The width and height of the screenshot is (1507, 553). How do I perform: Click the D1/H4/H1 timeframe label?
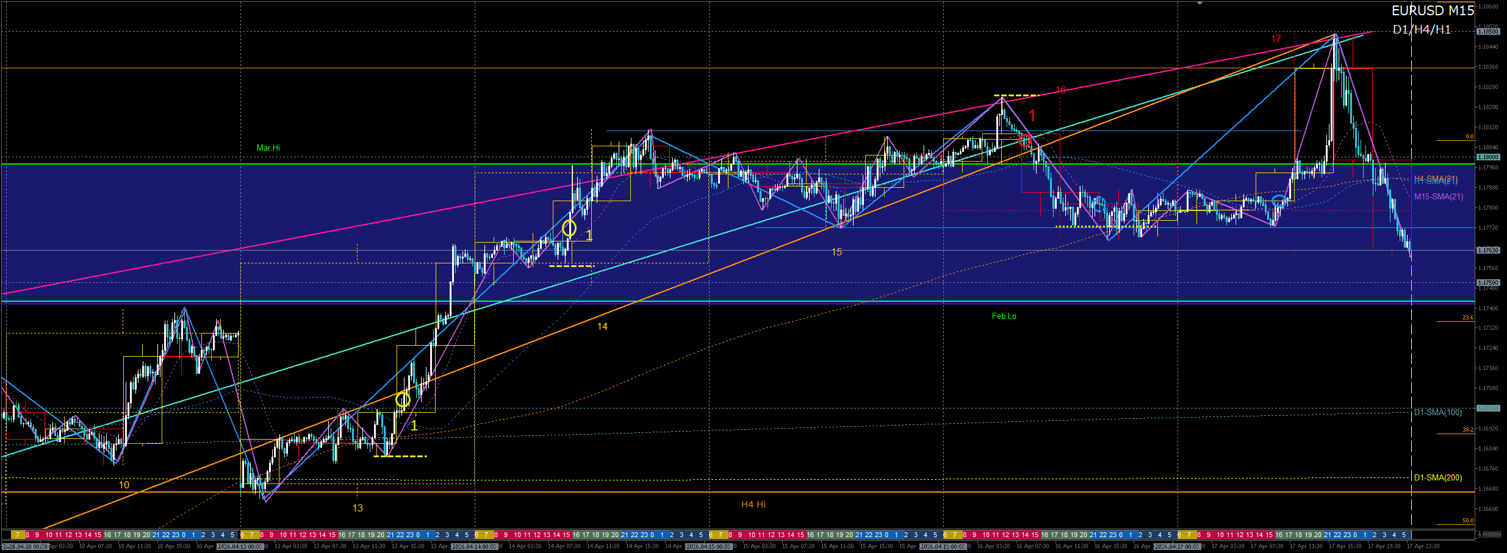[x=1421, y=30]
